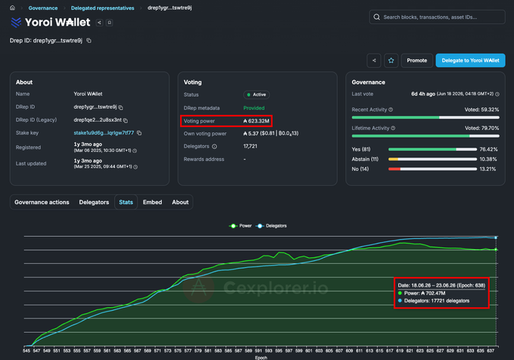Click the Voted: 79.70% text
The width and height of the screenshot is (514, 360).
pos(481,129)
